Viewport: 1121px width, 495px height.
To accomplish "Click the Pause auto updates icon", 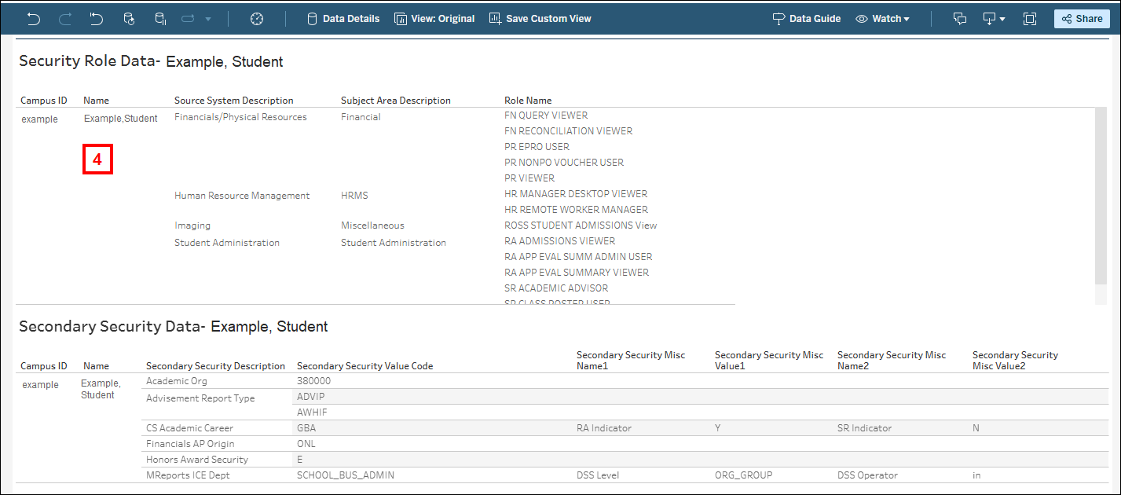I will (160, 19).
